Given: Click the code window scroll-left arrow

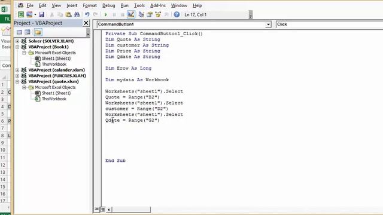Looking at the screenshot, I should (109, 209).
